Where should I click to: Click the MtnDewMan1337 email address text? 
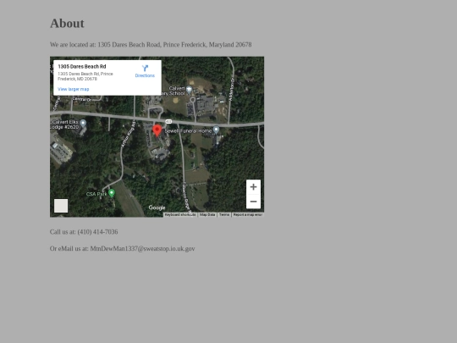pos(142,249)
